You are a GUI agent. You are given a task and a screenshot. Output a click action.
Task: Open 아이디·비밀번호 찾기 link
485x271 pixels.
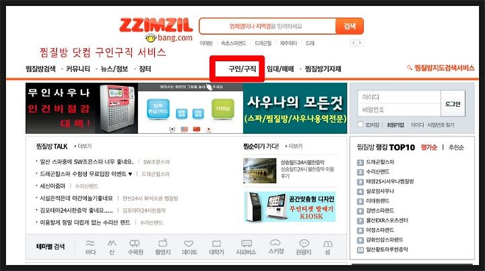click(x=432, y=124)
